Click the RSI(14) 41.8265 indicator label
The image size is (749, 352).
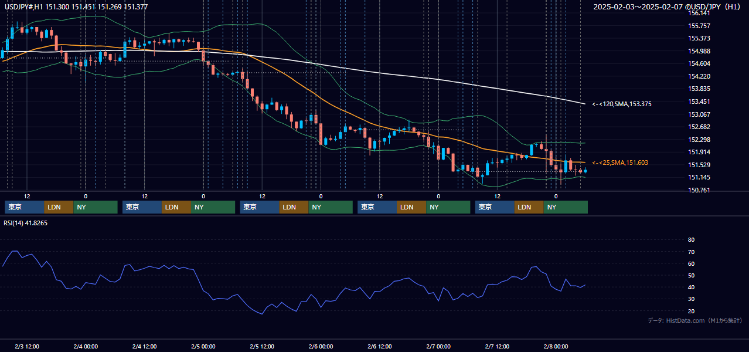coord(26,223)
